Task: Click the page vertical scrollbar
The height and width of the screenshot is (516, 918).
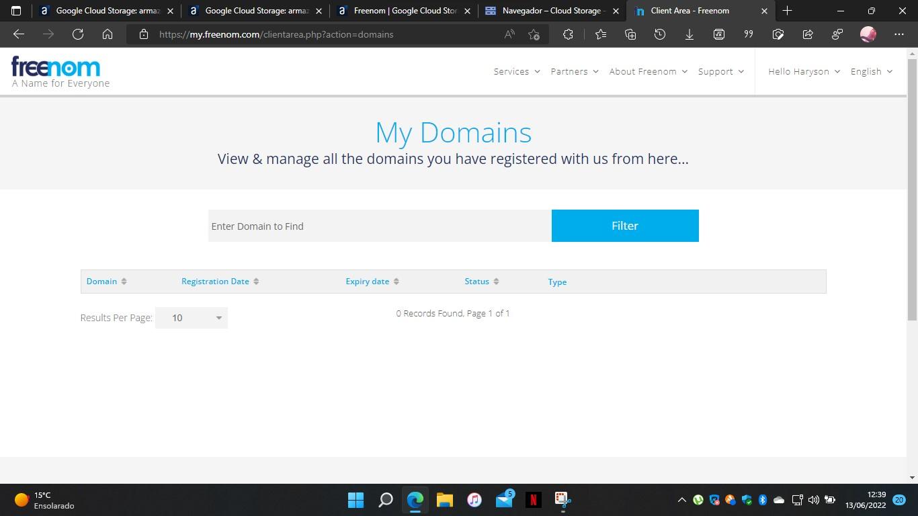Action: click(x=912, y=188)
